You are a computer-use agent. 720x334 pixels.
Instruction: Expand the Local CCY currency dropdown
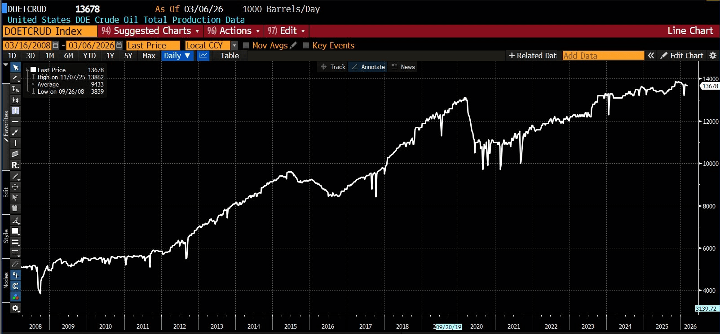pos(234,45)
